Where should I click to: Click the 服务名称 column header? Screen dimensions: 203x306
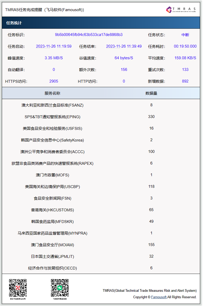click(52, 93)
